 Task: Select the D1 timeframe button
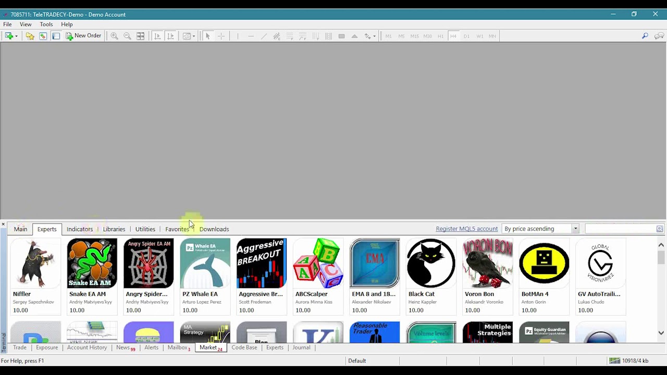point(466,36)
